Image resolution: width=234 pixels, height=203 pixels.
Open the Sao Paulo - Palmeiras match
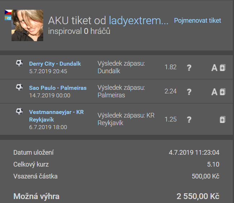[58, 88]
